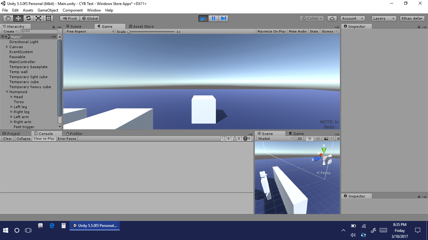428x240 pixels.
Task: Click the Game view Scale slider
Action: point(151,32)
